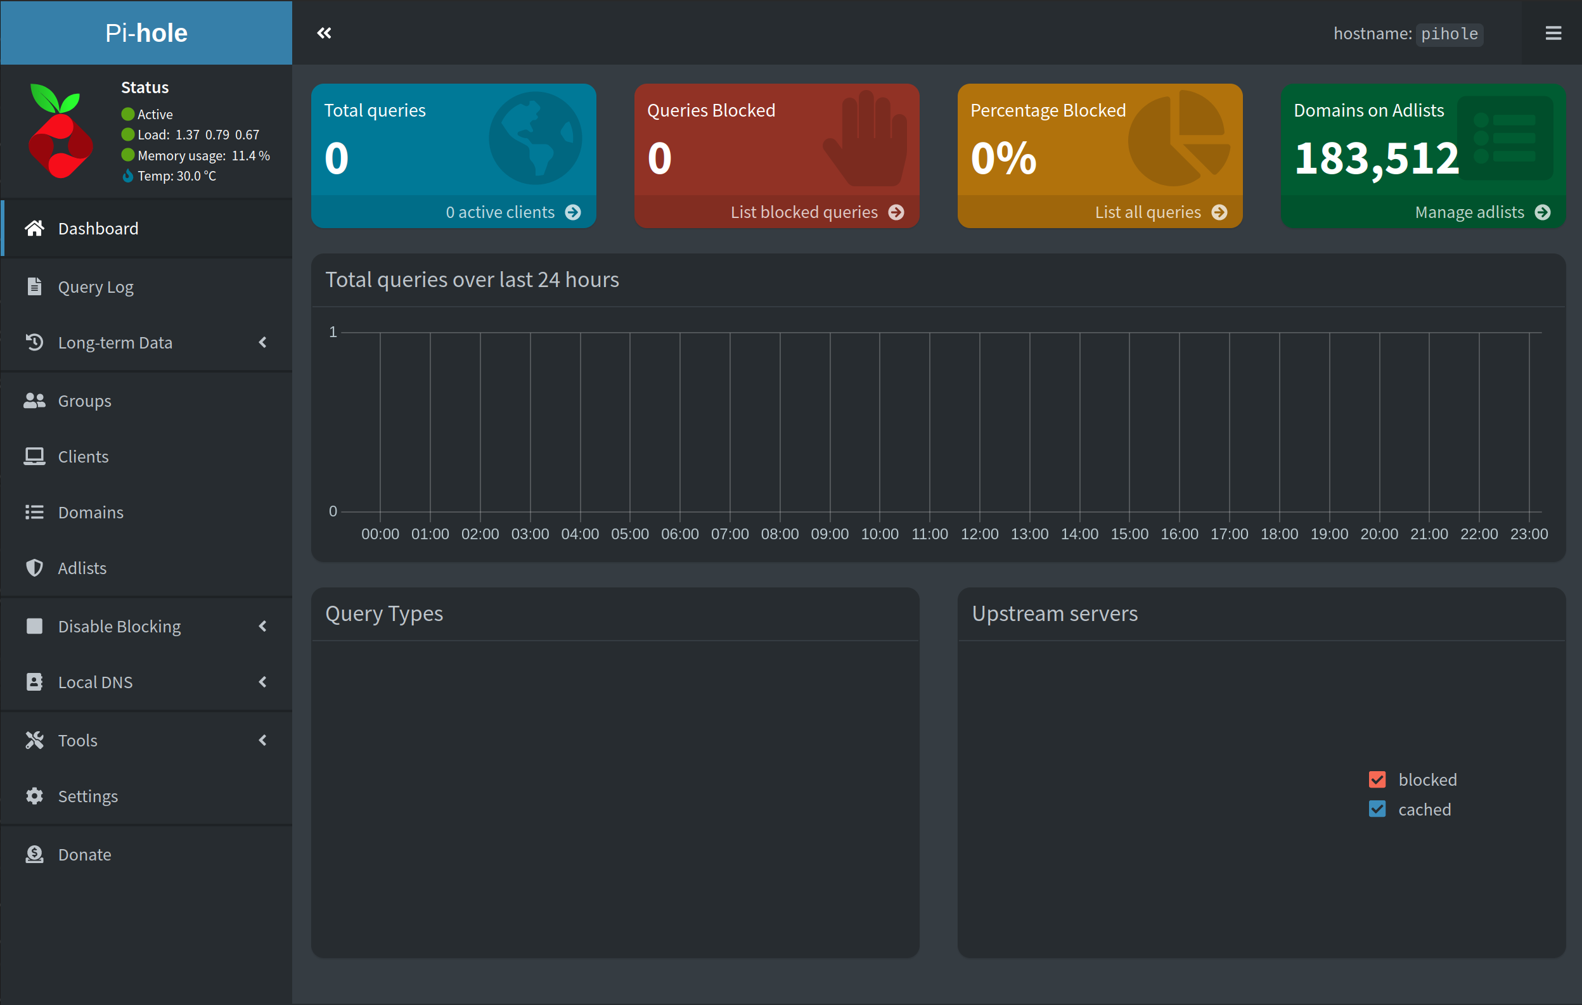The height and width of the screenshot is (1005, 1582).
Task: Click Total queries over last 24 hours heading
Action: point(472,280)
